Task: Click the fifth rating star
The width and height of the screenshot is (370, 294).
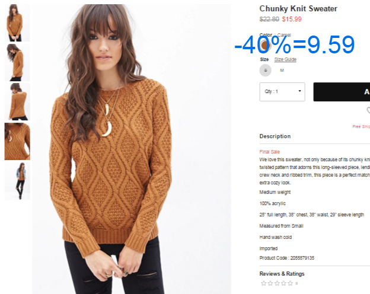Action: coord(290,283)
